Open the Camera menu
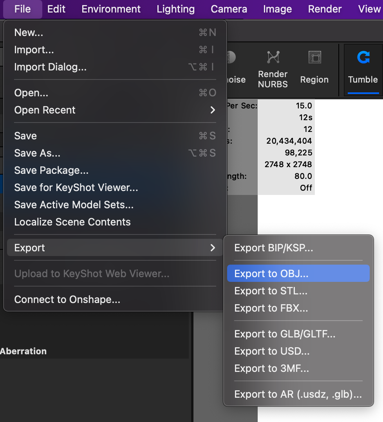This screenshot has width=383, height=422. pyautogui.click(x=229, y=9)
